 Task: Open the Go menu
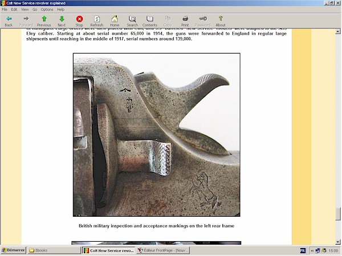[x=35, y=9]
